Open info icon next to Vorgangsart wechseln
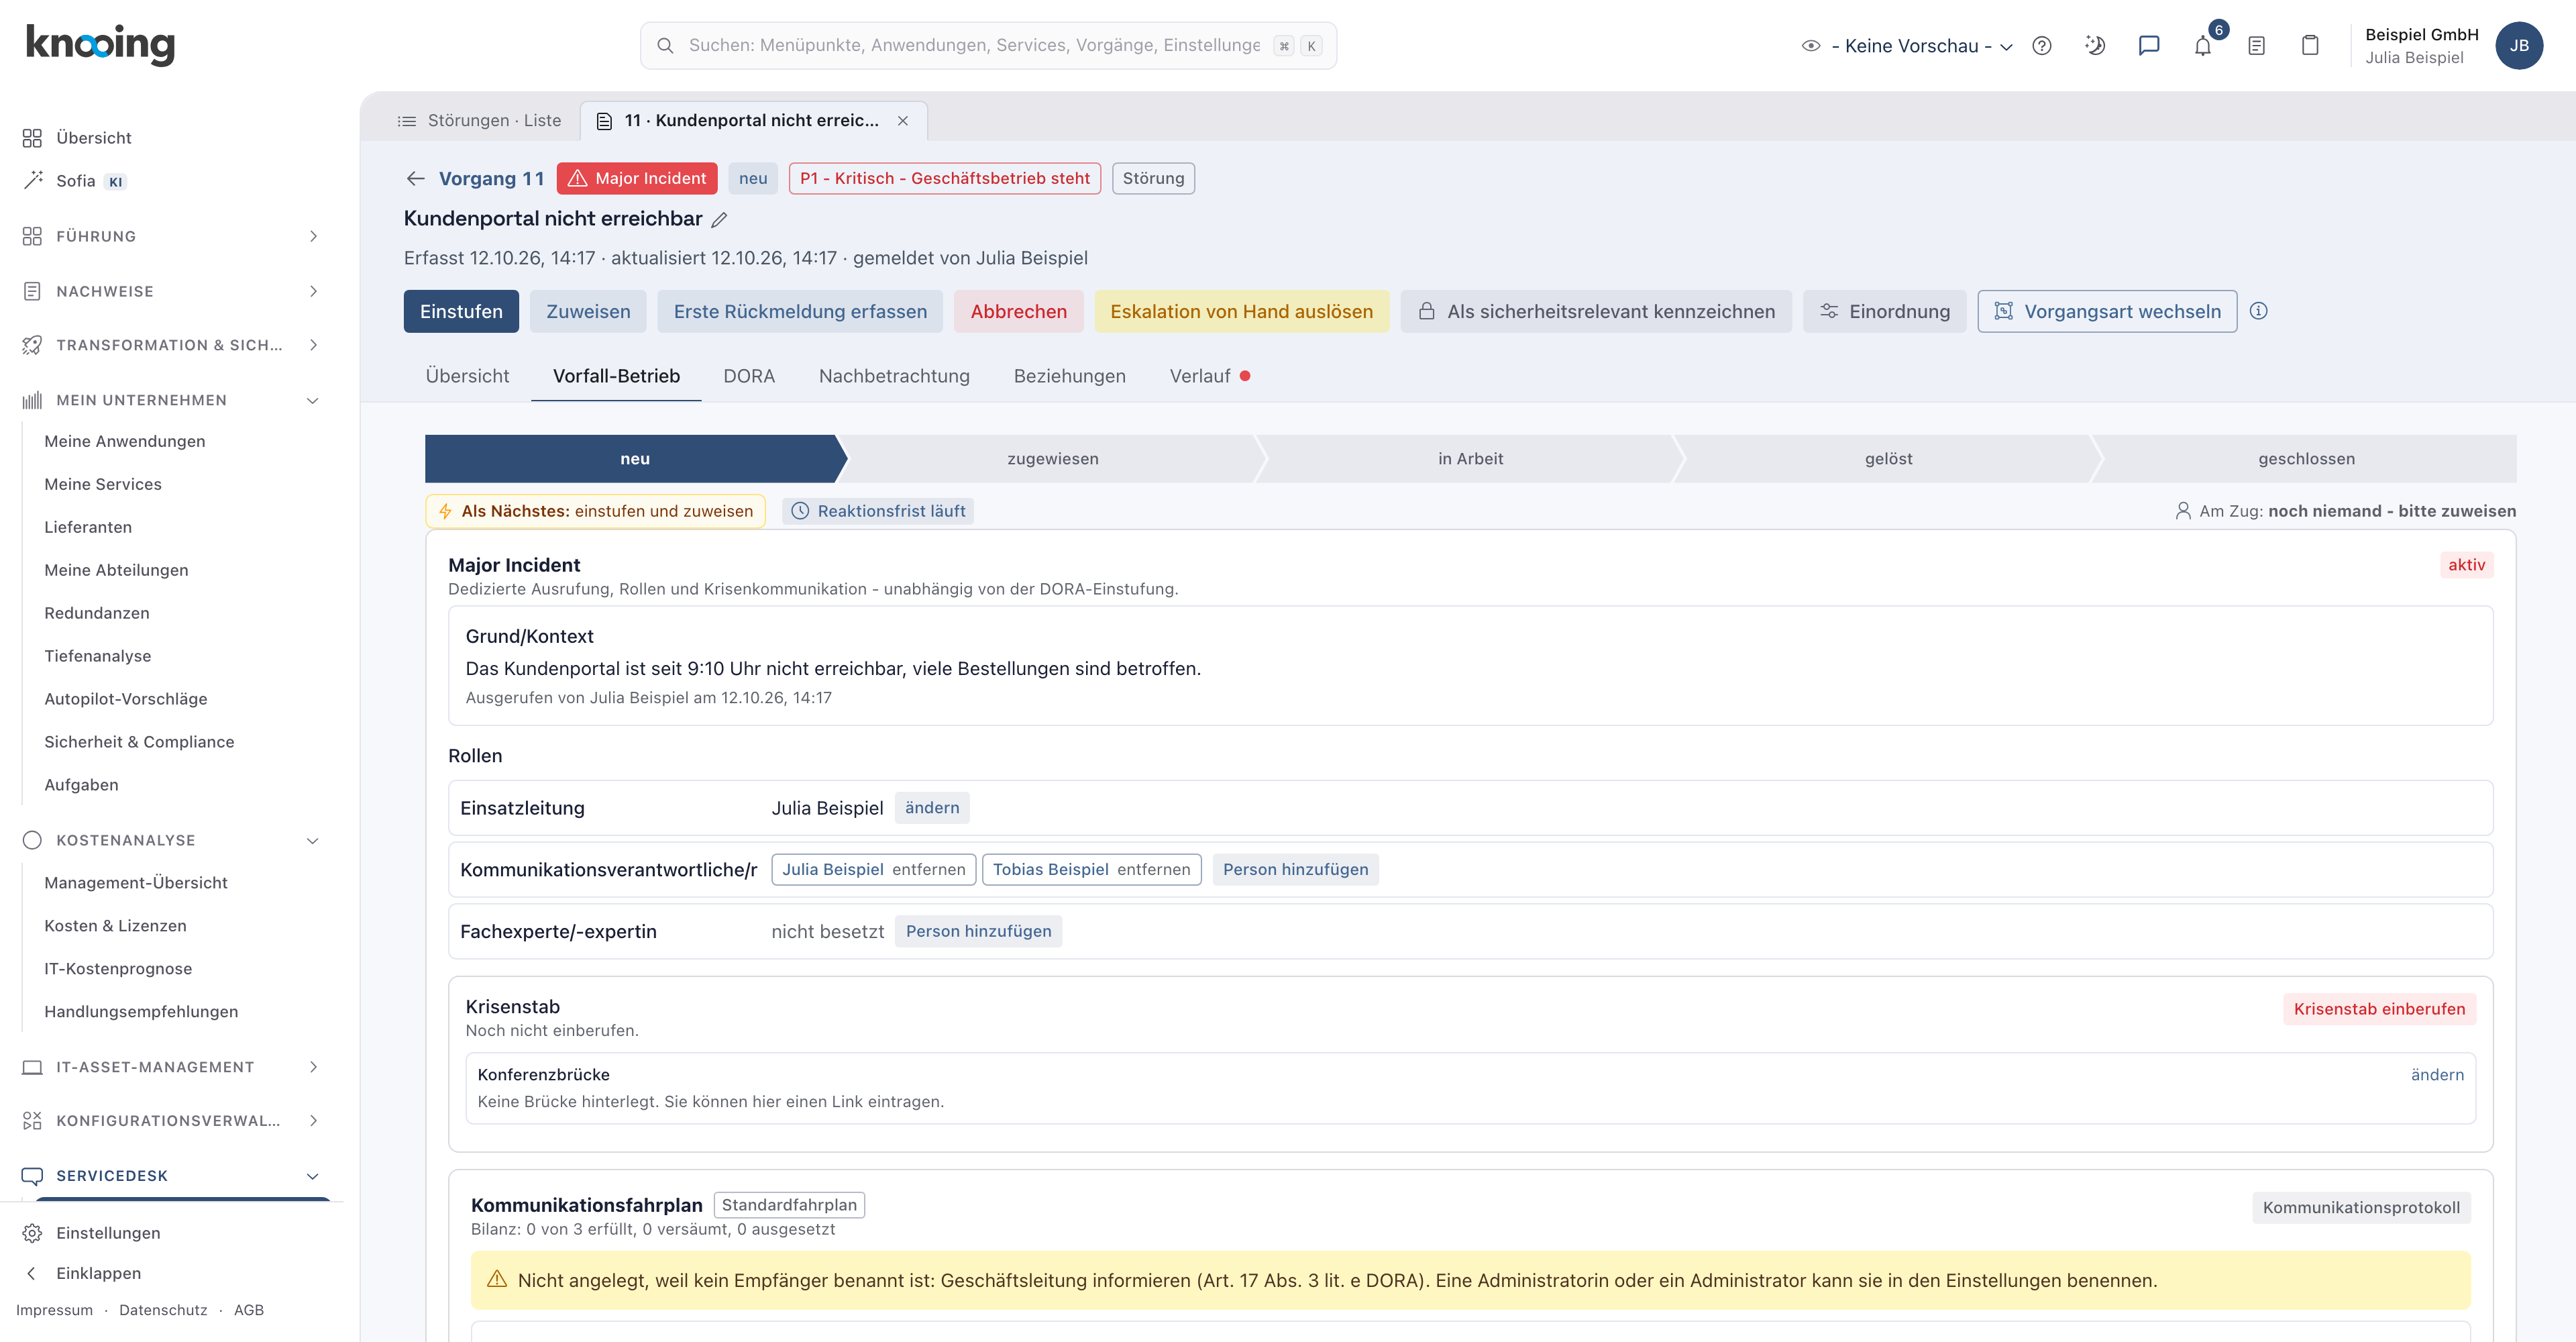This screenshot has width=2576, height=1342. 2259,311
